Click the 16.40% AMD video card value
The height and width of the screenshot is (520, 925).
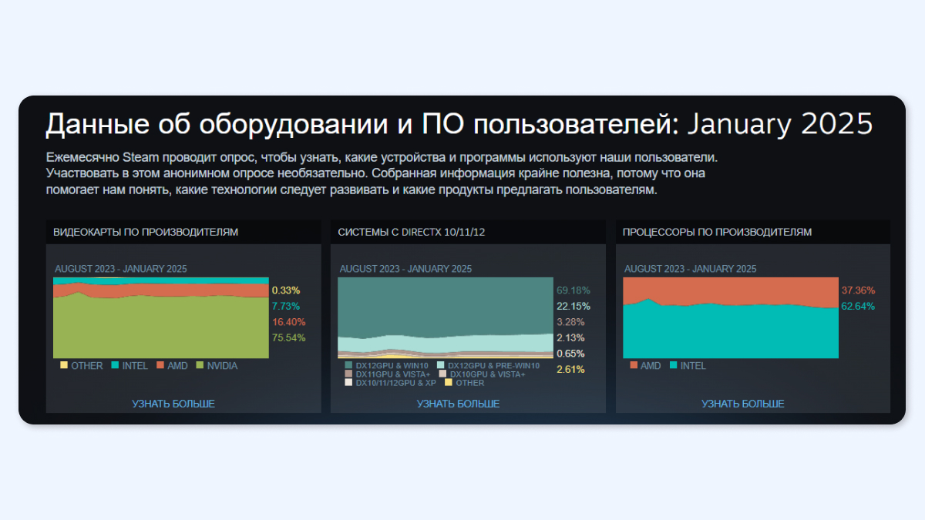click(289, 322)
